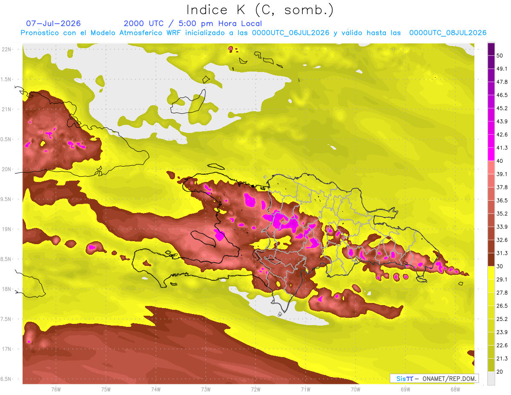This screenshot has width=511, height=395.
Task: Click the longitude label '70W'
Action: pos(355,389)
